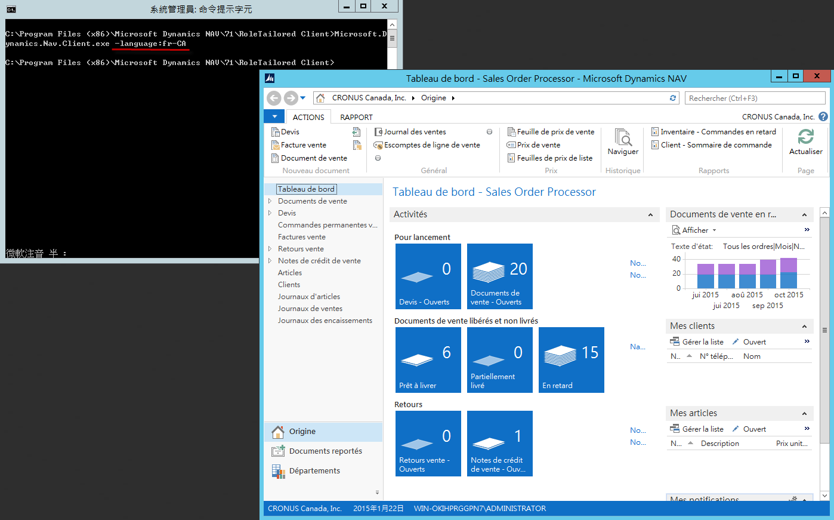Screen dimensions: 834x520
Task: Open the blue application menu dropdown
Action: (x=274, y=117)
